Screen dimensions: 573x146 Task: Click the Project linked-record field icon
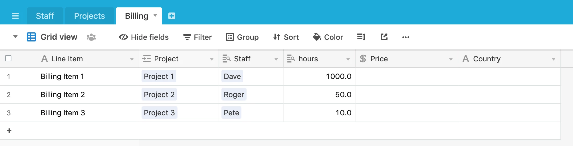tap(146, 59)
